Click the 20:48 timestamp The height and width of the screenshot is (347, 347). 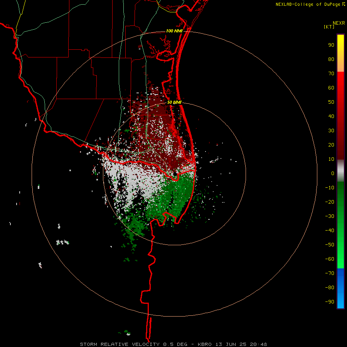tap(258, 344)
